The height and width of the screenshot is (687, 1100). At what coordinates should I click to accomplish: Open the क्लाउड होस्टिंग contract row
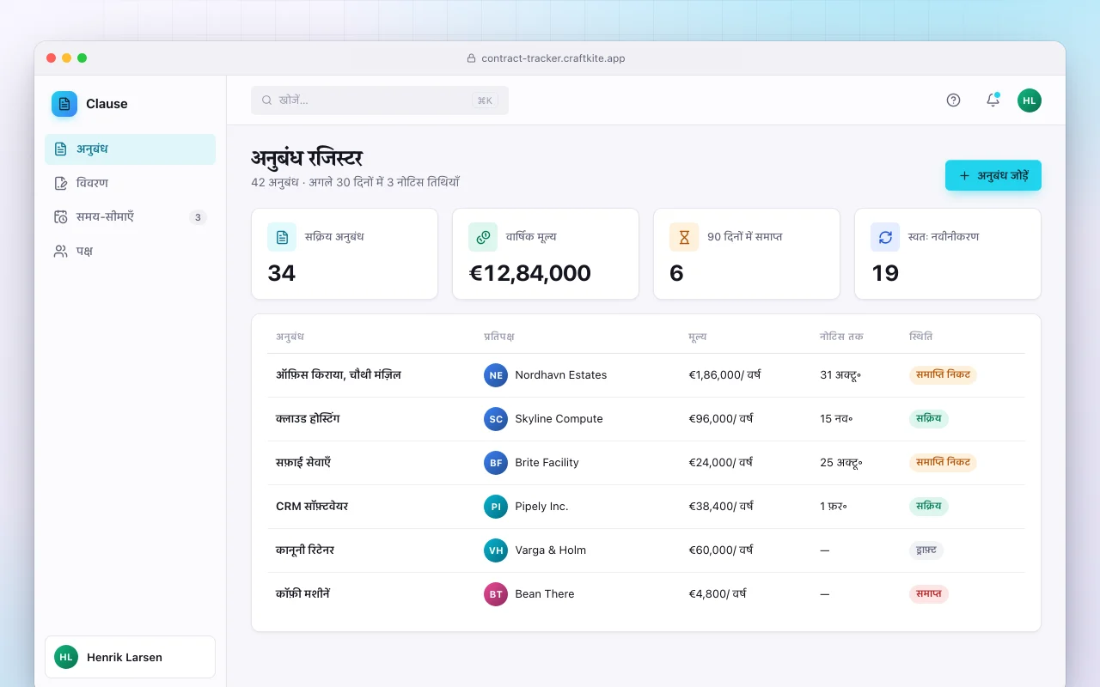[x=646, y=419]
